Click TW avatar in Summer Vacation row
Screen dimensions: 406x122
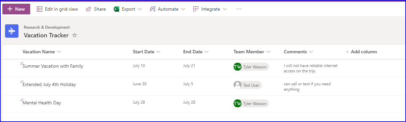tap(238, 67)
